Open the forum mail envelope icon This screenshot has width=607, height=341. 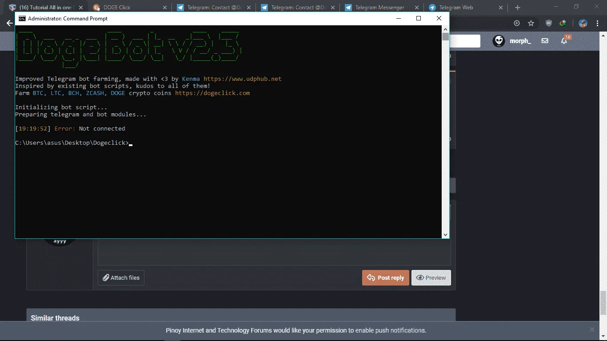pos(545,41)
